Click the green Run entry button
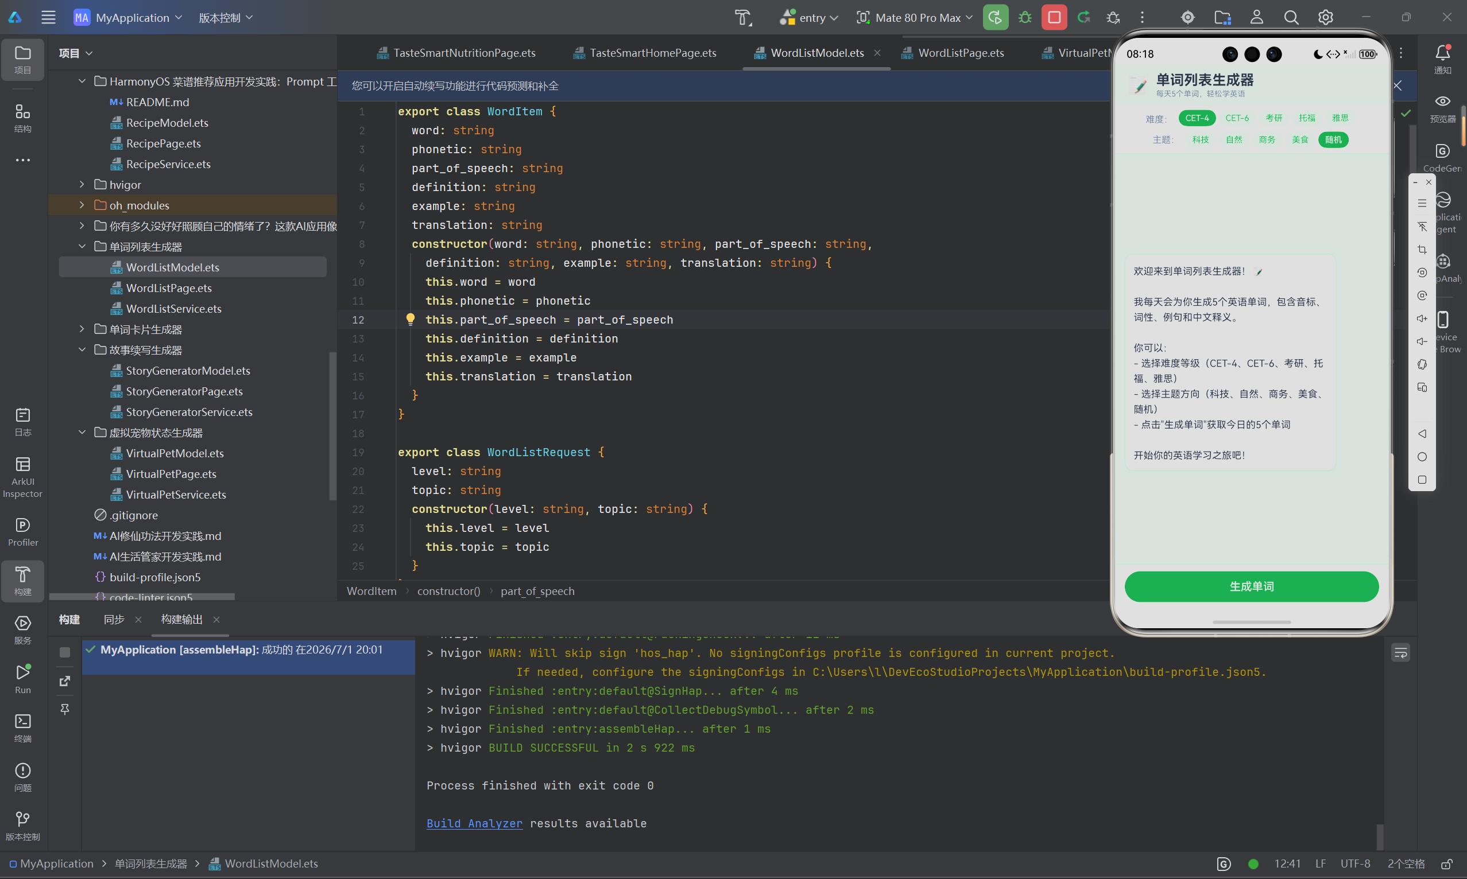Image resolution: width=1467 pixels, height=879 pixels. (x=995, y=18)
